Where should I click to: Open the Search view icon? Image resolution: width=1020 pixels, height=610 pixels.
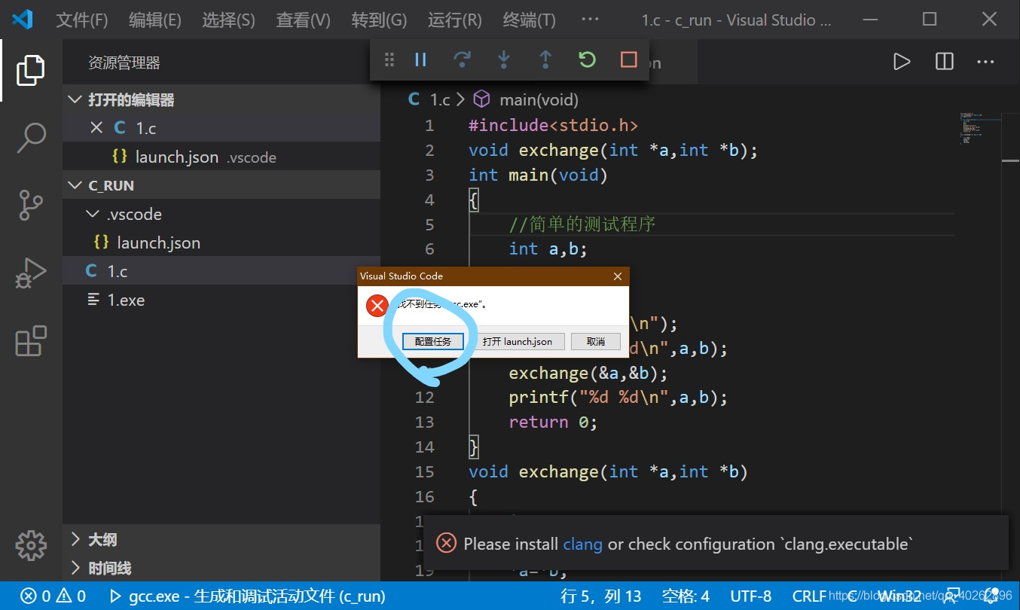click(31, 138)
